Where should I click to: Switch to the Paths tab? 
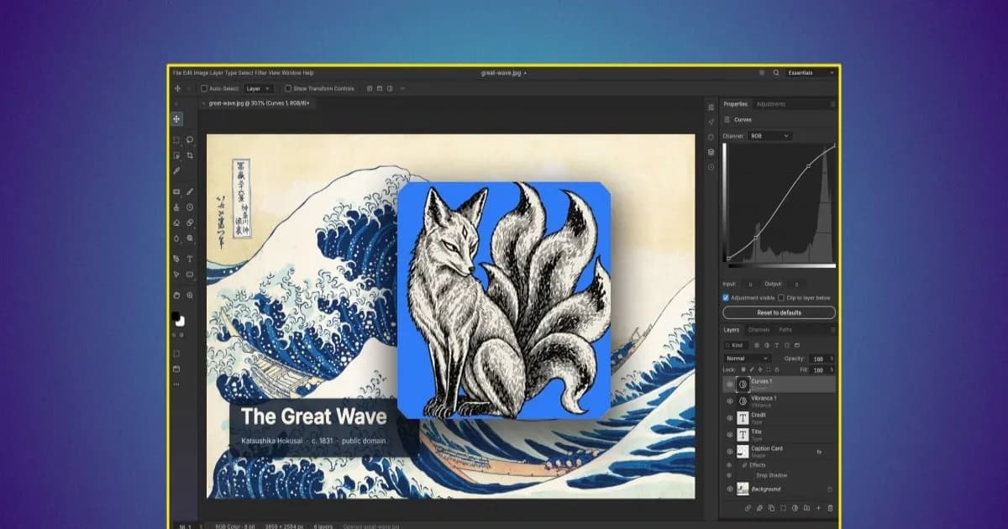click(x=785, y=330)
